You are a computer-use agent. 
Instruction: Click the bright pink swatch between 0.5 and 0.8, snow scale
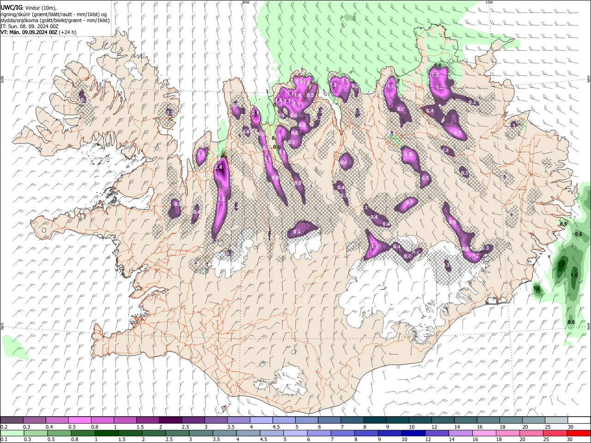coord(79,420)
